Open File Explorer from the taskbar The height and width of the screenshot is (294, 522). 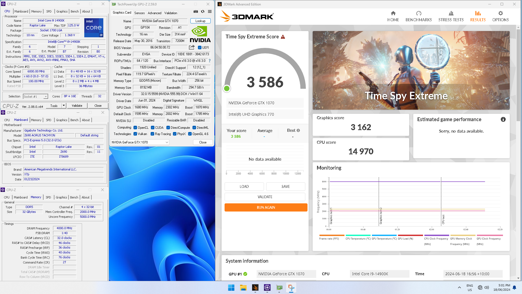(x=243, y=287)
